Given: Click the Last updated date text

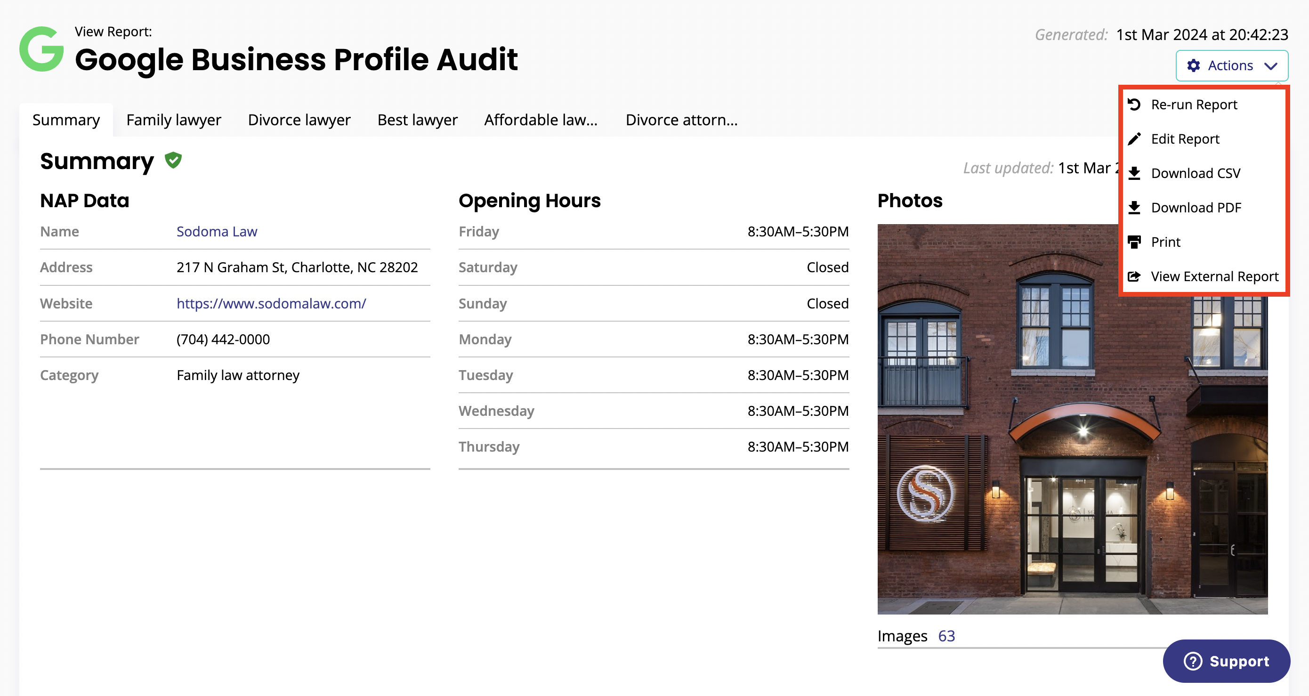Looking at the screenshot, I should [x=1088, y=168].
